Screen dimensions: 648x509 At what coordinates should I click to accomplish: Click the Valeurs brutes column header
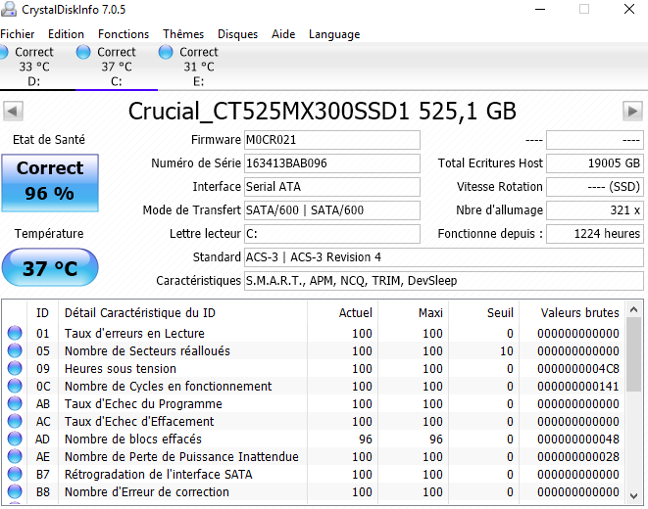[580, 312]
